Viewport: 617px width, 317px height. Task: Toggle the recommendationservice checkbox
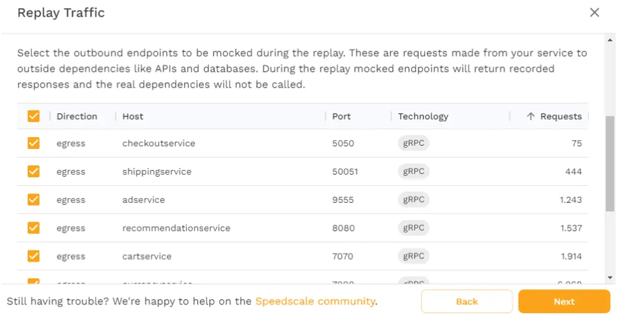(x=34, y=228)
